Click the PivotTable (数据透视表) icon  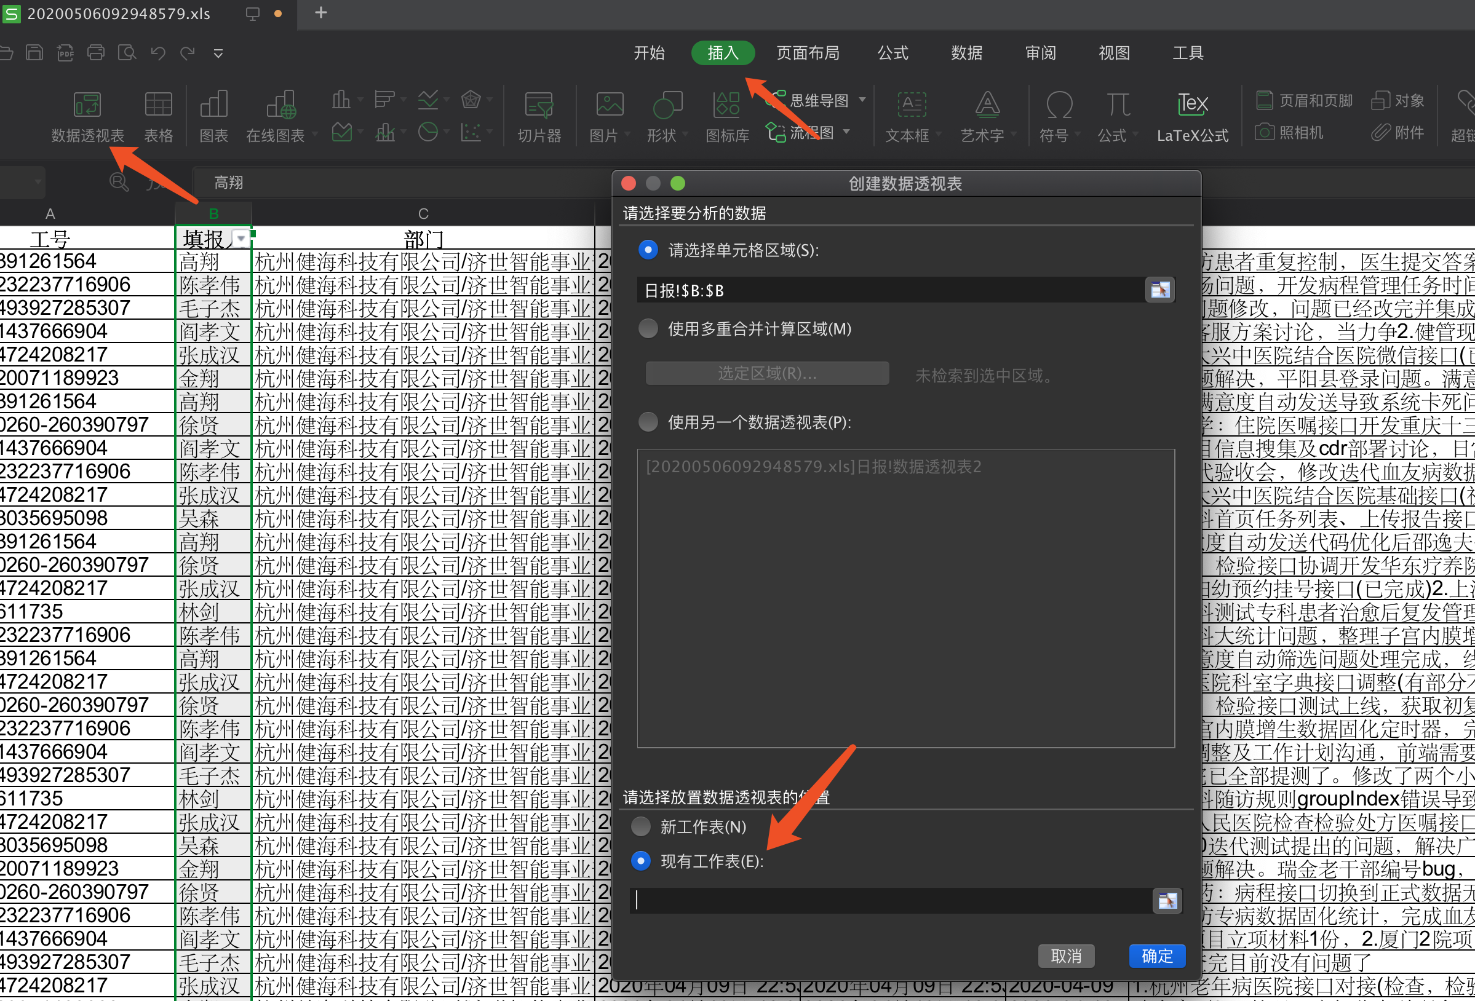[x=87, y=117]
